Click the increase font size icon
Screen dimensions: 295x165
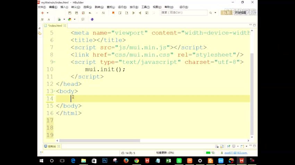pos(42,19)
